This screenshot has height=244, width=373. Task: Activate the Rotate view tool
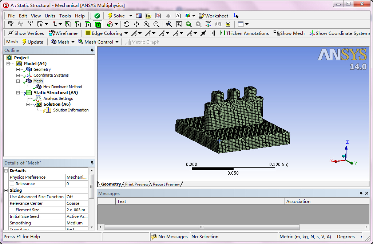(x=127, y=24)
